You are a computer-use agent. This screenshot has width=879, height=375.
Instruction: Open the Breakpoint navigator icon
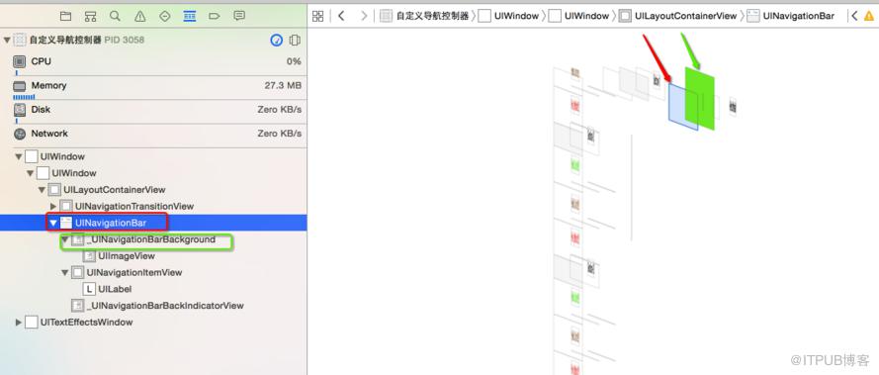click(215, 16)
